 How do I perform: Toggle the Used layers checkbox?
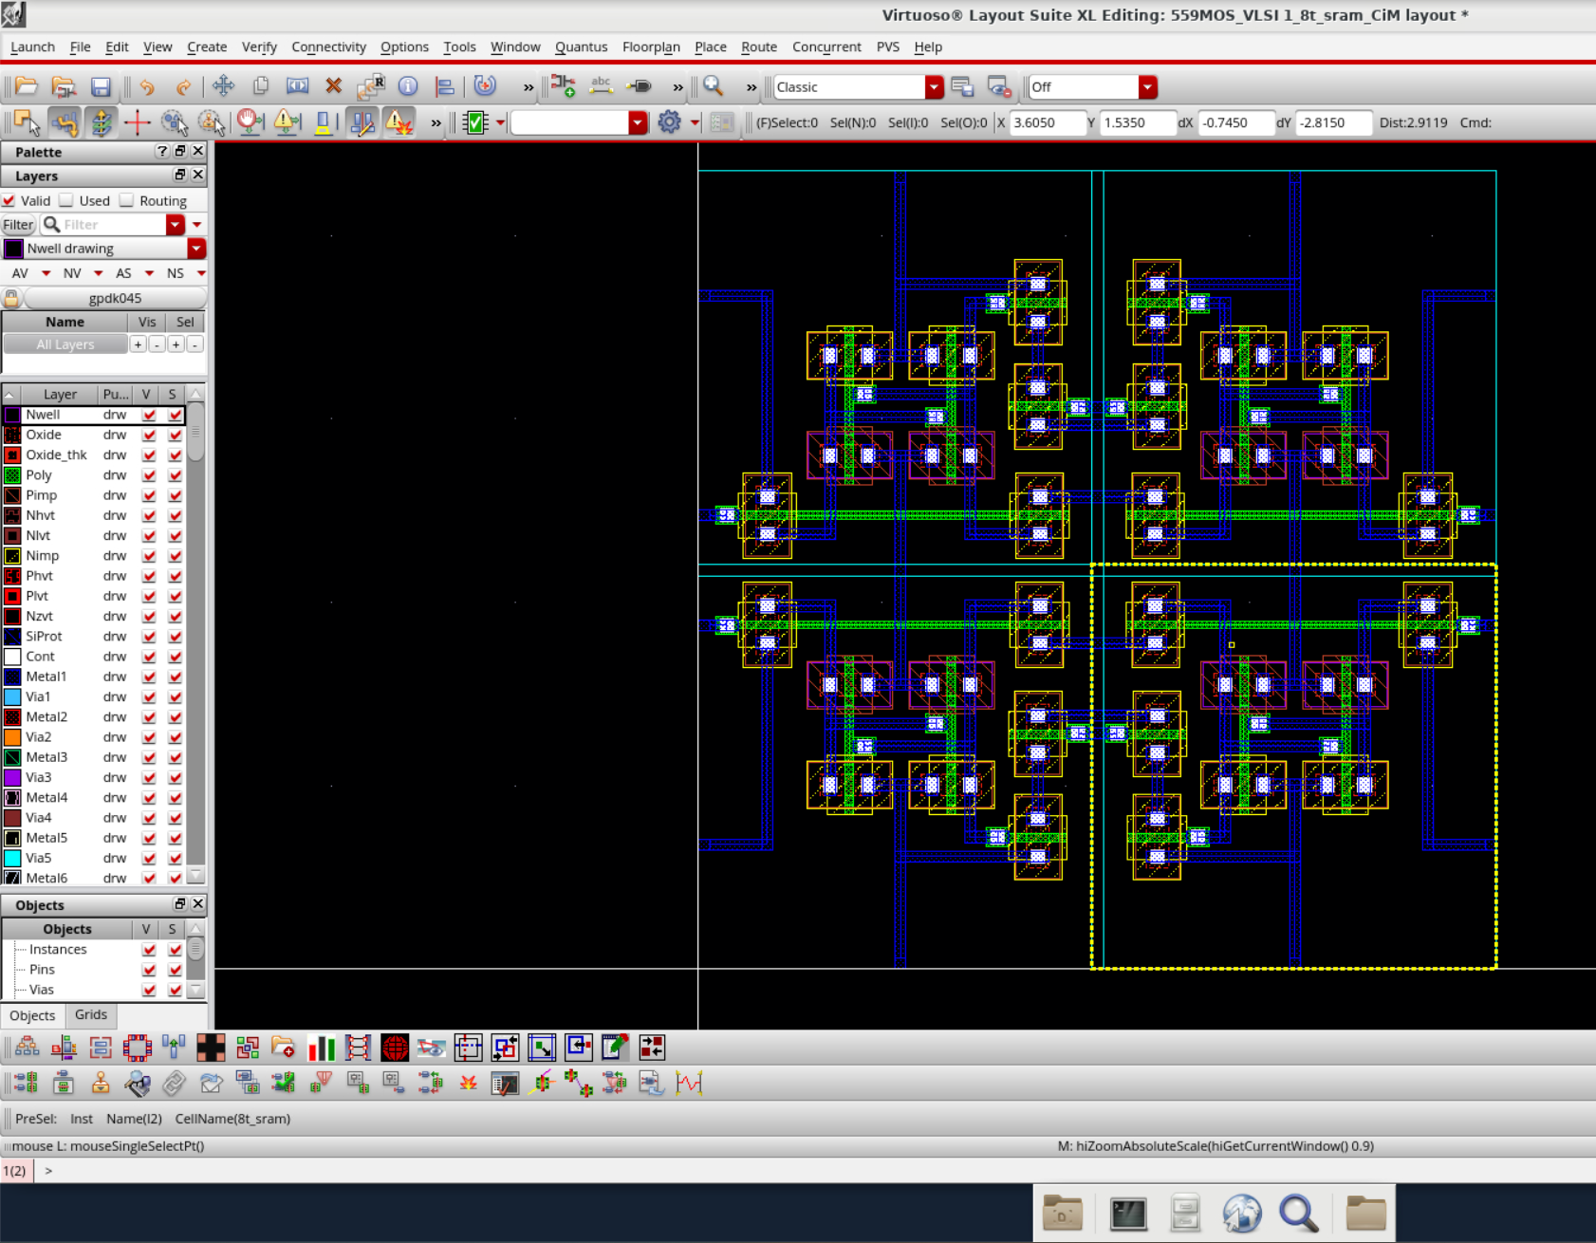[66, 200]
